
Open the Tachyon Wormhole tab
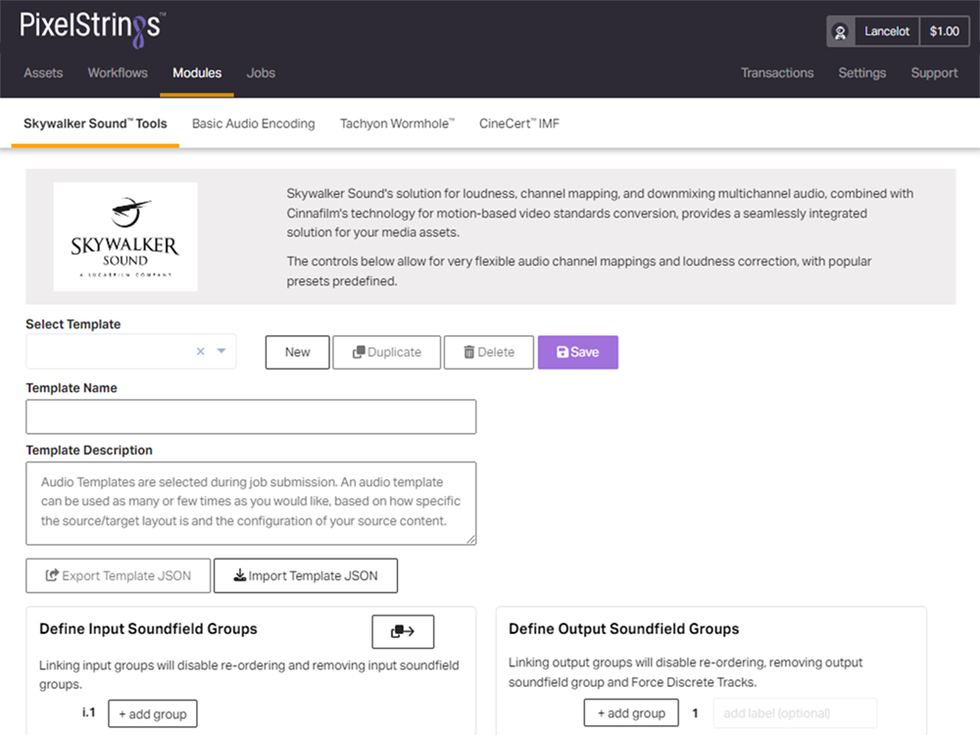click(x=397, y=123)
